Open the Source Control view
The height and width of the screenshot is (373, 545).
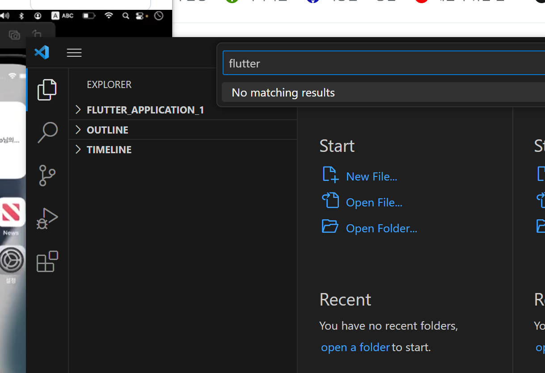pos(47,175)
